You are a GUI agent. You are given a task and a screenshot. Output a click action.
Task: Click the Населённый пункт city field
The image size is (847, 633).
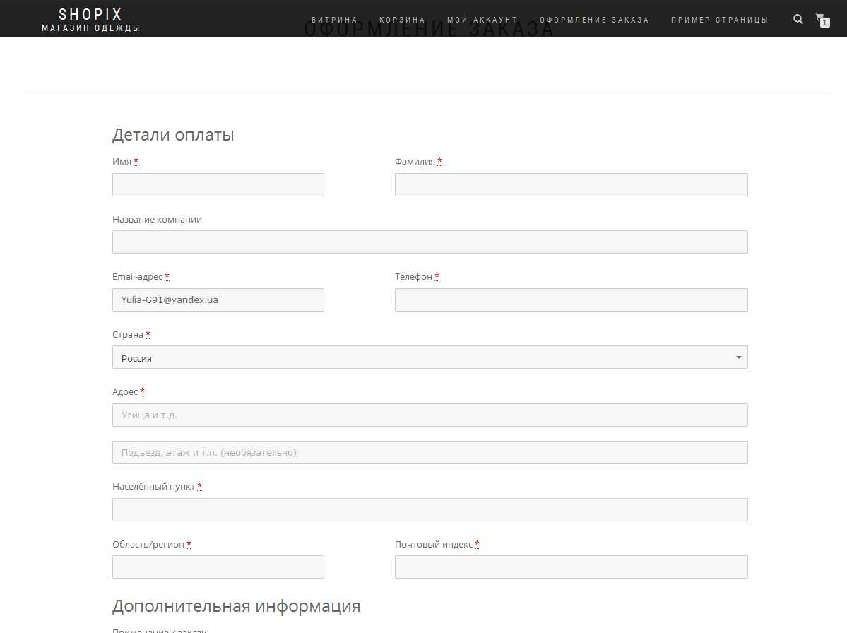(x=430, y=510)
